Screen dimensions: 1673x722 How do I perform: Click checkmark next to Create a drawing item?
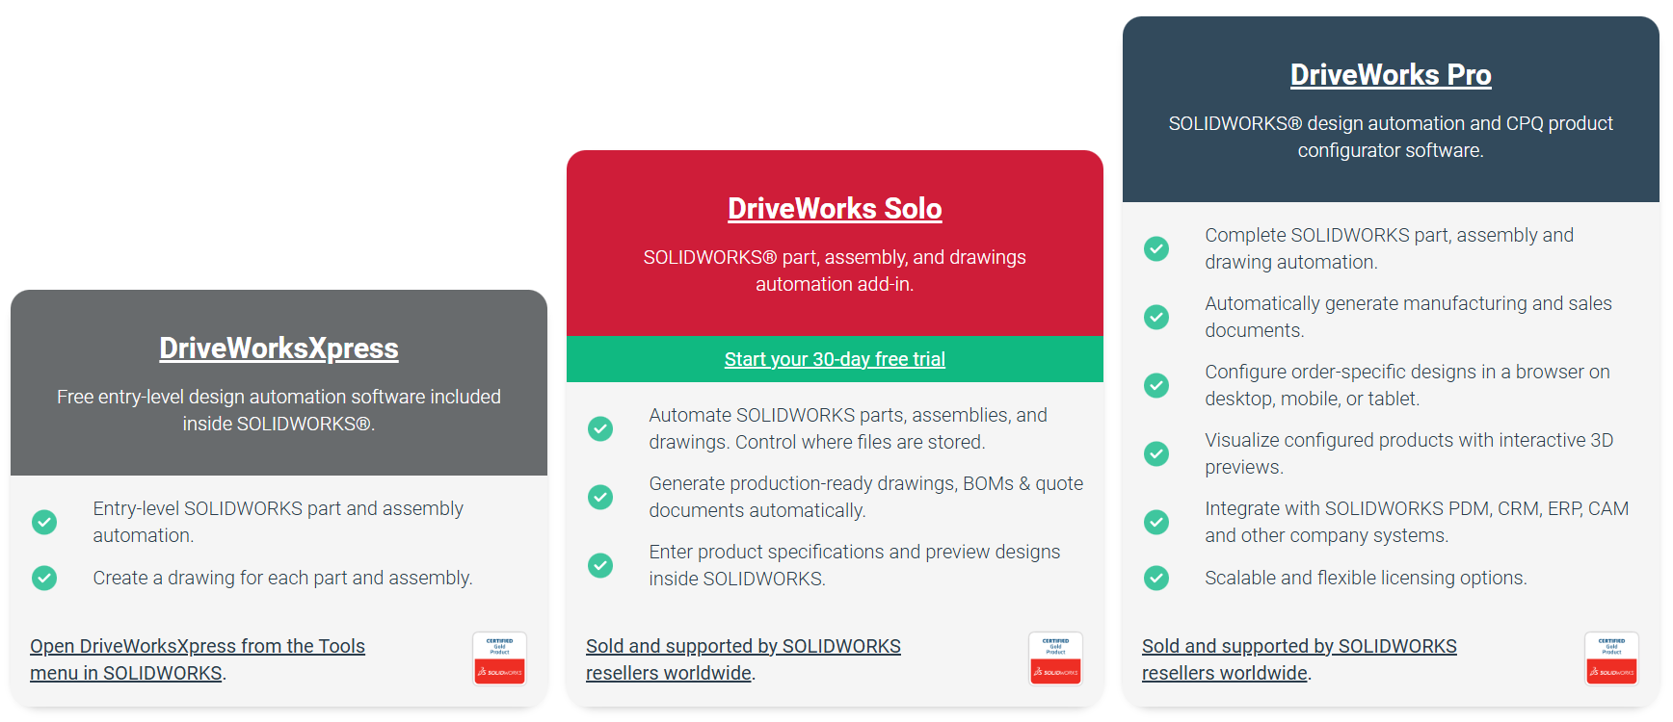pyautogui.click(x=44, y=578)
